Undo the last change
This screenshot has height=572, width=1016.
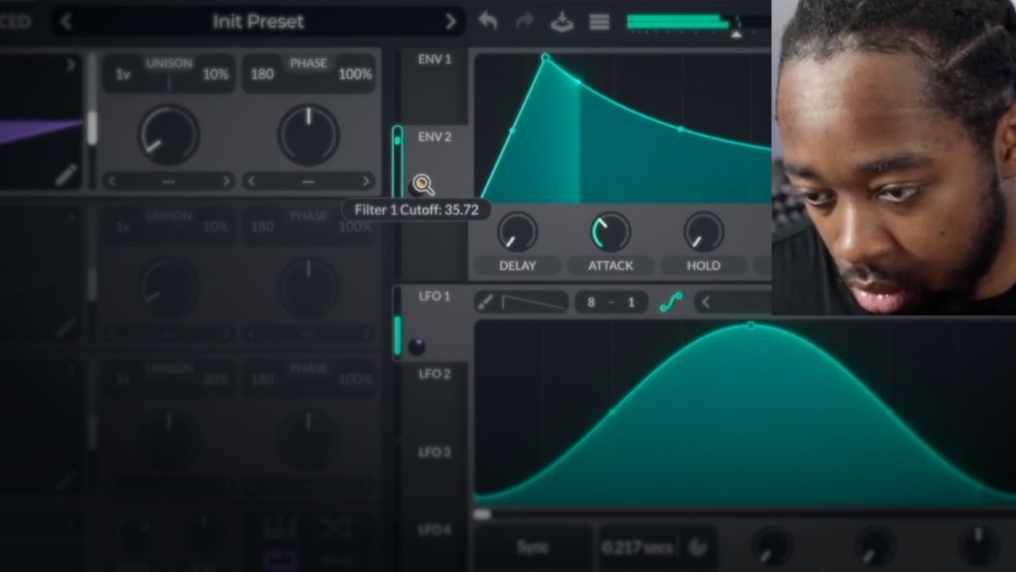click(488, 21)
